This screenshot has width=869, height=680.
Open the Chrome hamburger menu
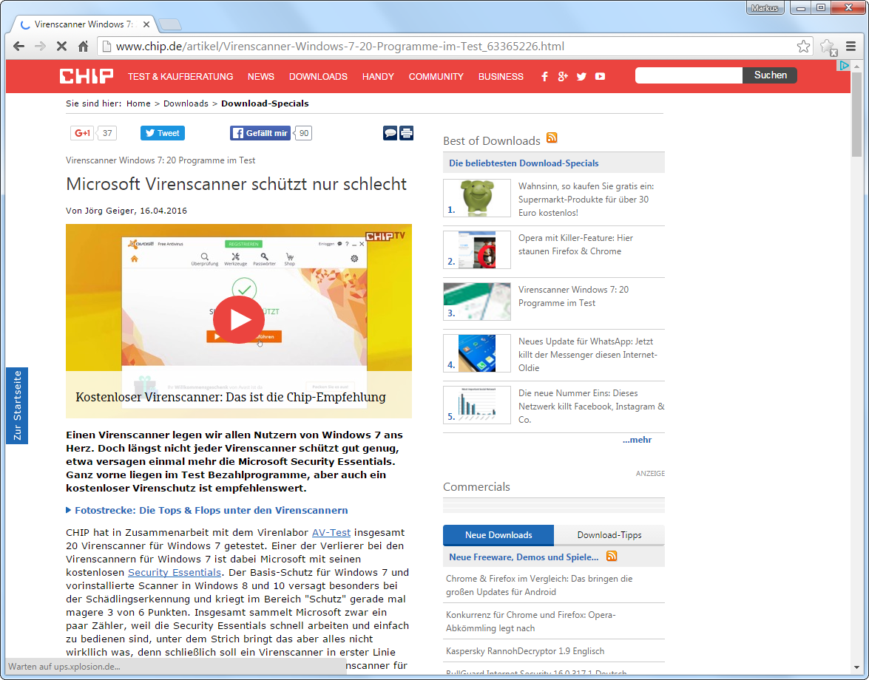click(851, 47)
